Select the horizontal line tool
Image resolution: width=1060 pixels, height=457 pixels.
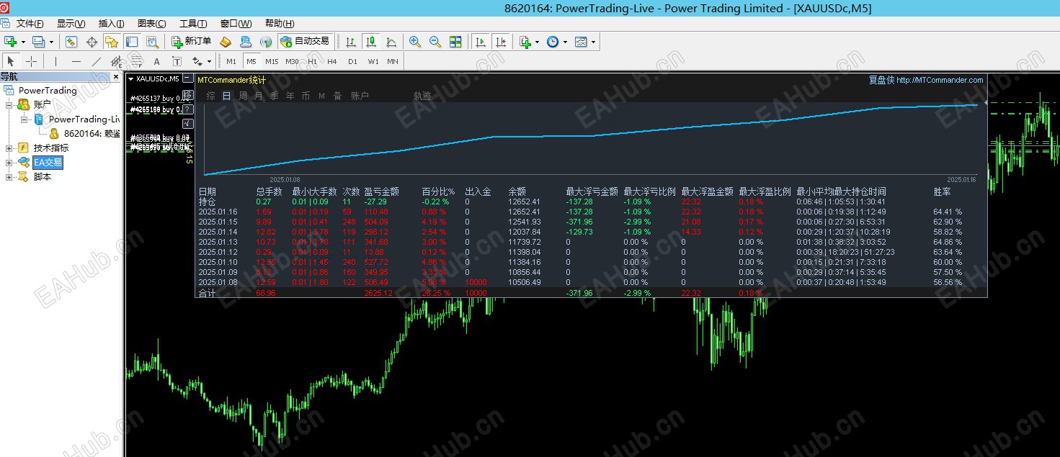coord(76,61)
